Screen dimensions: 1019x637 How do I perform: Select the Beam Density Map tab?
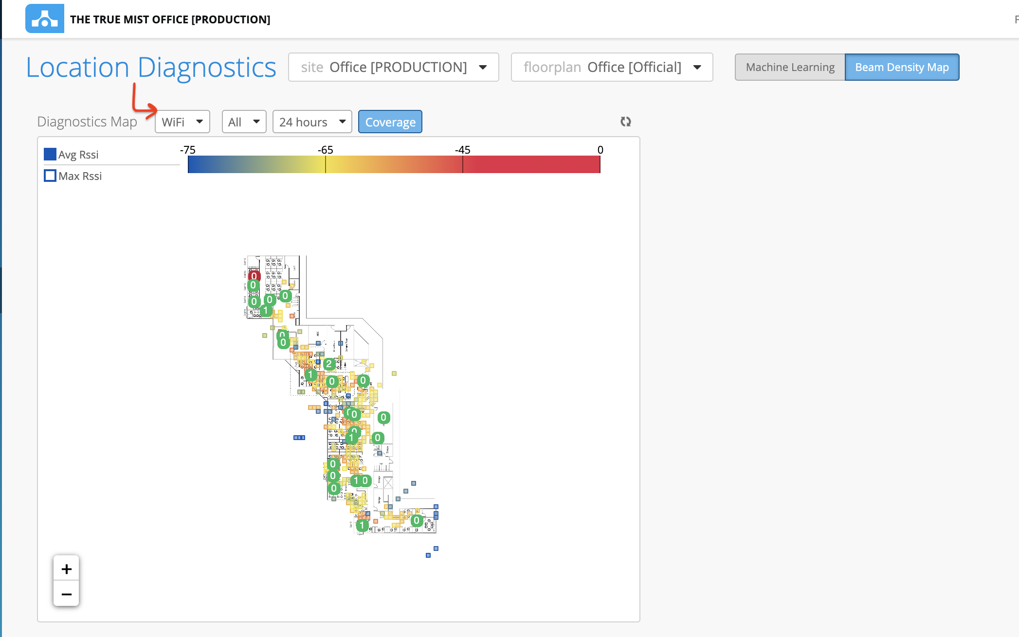[901, 67]
